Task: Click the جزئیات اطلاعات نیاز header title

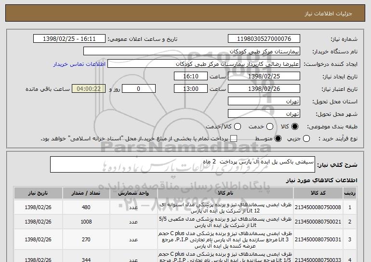Action: [x=329, y=13]
